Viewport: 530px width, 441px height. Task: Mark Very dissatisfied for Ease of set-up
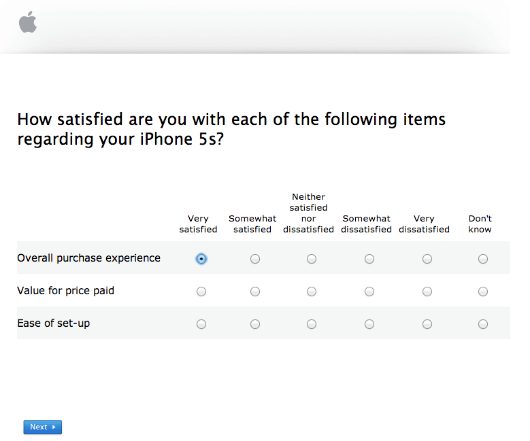(427, 324)
